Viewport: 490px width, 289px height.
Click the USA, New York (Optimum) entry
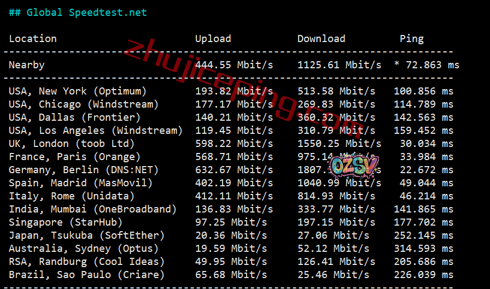click(78, 91)
